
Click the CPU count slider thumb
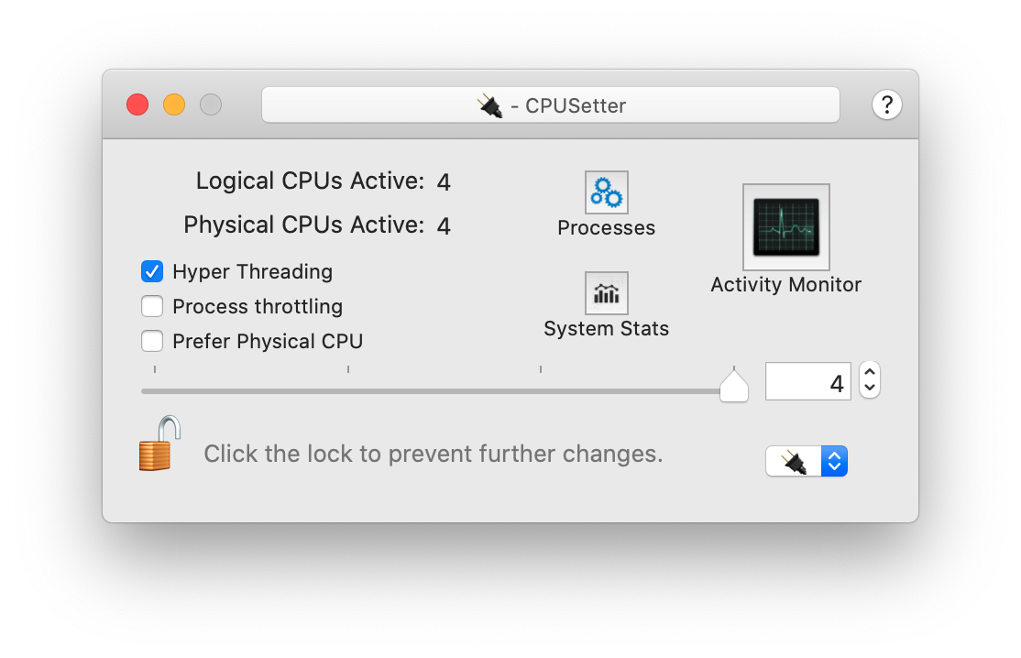click(734, 385)
